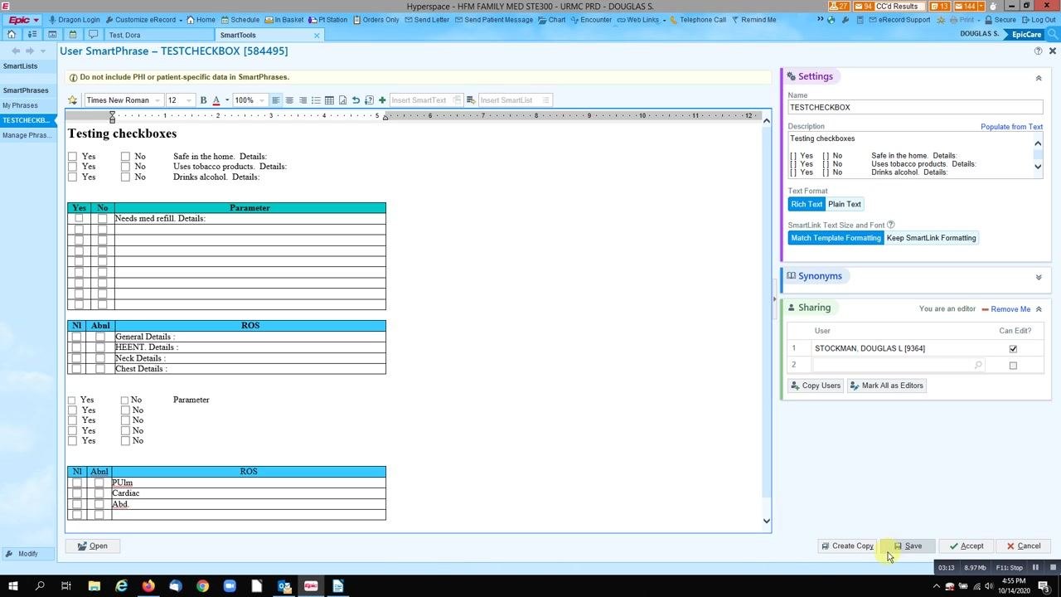Toggle Can Edit for STOCKMAN, DOUGLAS L
The image size is (1061, 597).
(x=1013, y=349)
